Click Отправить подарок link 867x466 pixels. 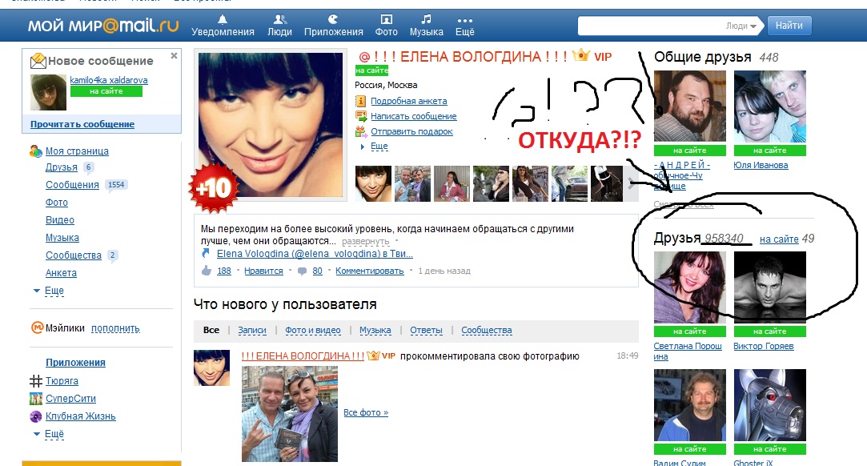(412, 131)
